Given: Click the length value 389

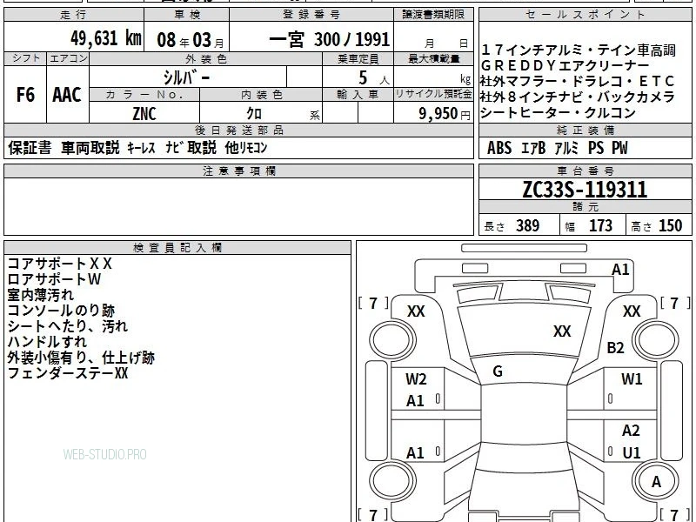Looking at the screenshot, I should (528, 225).
